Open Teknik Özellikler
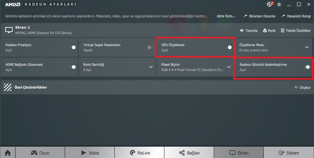314x158 pixels. [x=296, y=30]
